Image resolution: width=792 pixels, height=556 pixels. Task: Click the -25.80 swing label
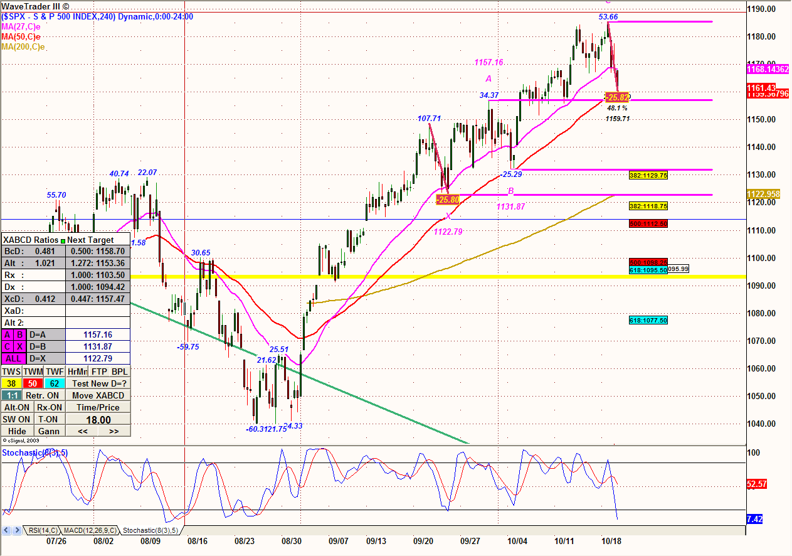(x=448, y=200)
